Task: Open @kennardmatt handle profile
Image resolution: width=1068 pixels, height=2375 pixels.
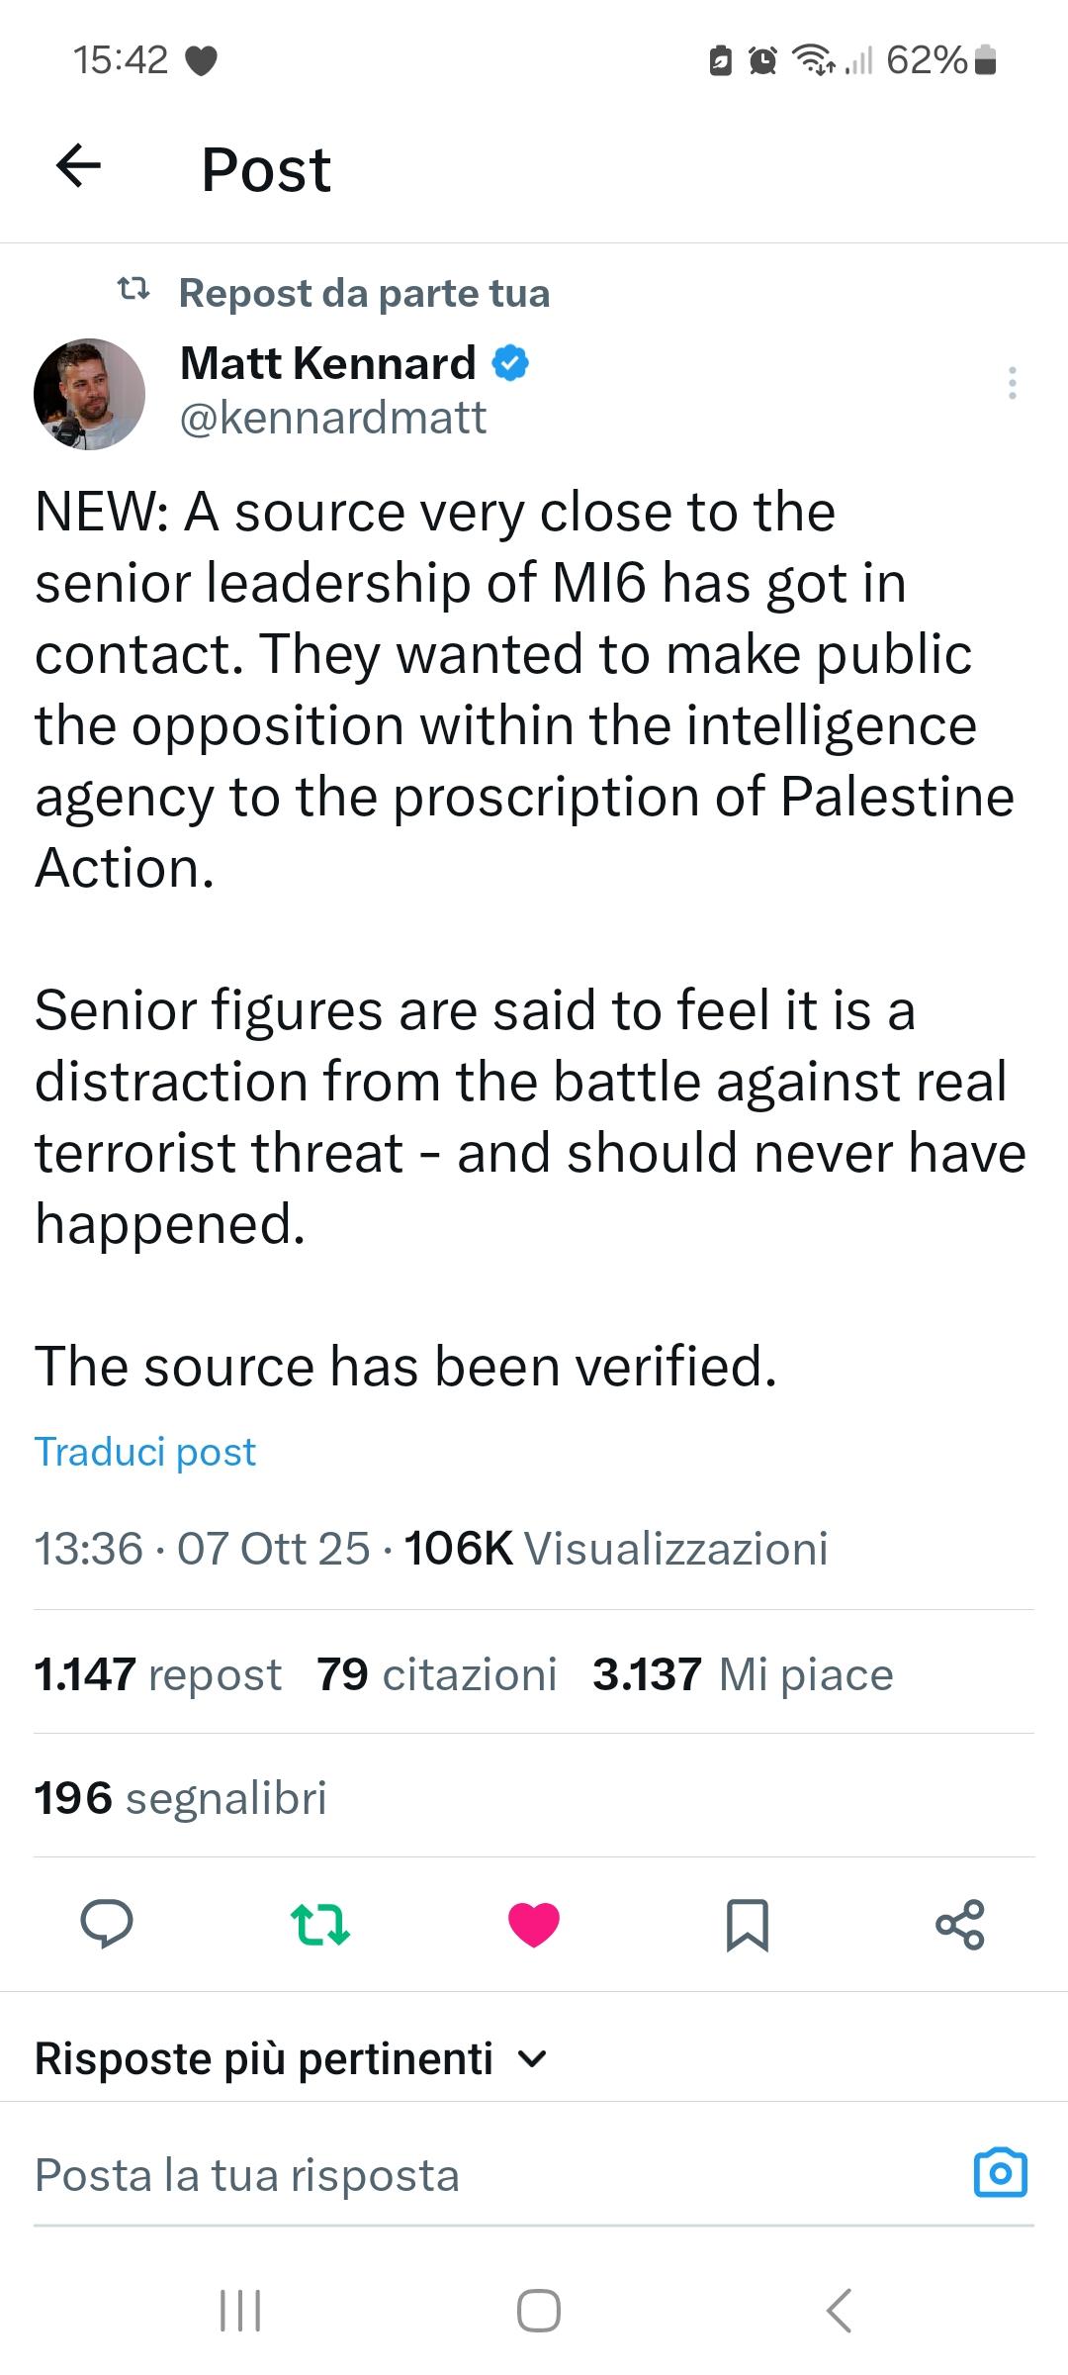Action: pos(333,418)
